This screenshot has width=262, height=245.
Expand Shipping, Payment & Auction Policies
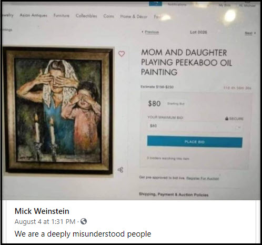[x=174, y=194]
